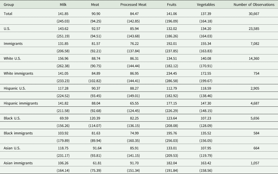The image size is (278, 174).
Task: Click the observations count 14,360
Action: pyautogui.click(x=253, y=58)
